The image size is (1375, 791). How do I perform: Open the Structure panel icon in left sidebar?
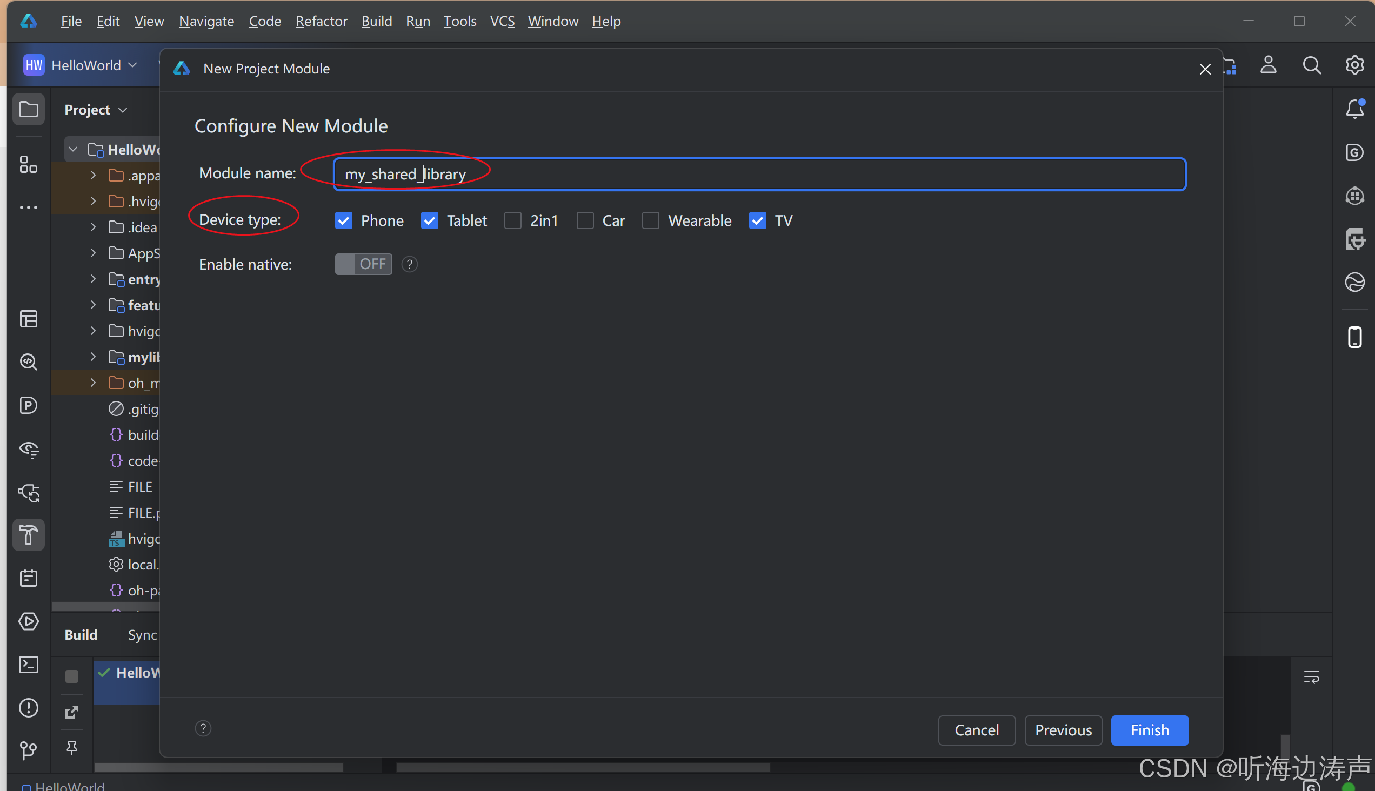tap(28, 164)
